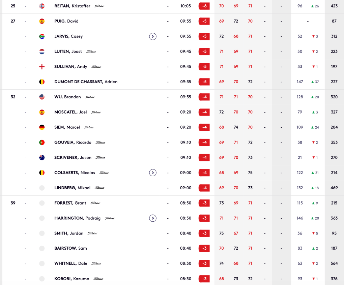Click the South Africa flag beside Jarvis

[x=42, y=36]
